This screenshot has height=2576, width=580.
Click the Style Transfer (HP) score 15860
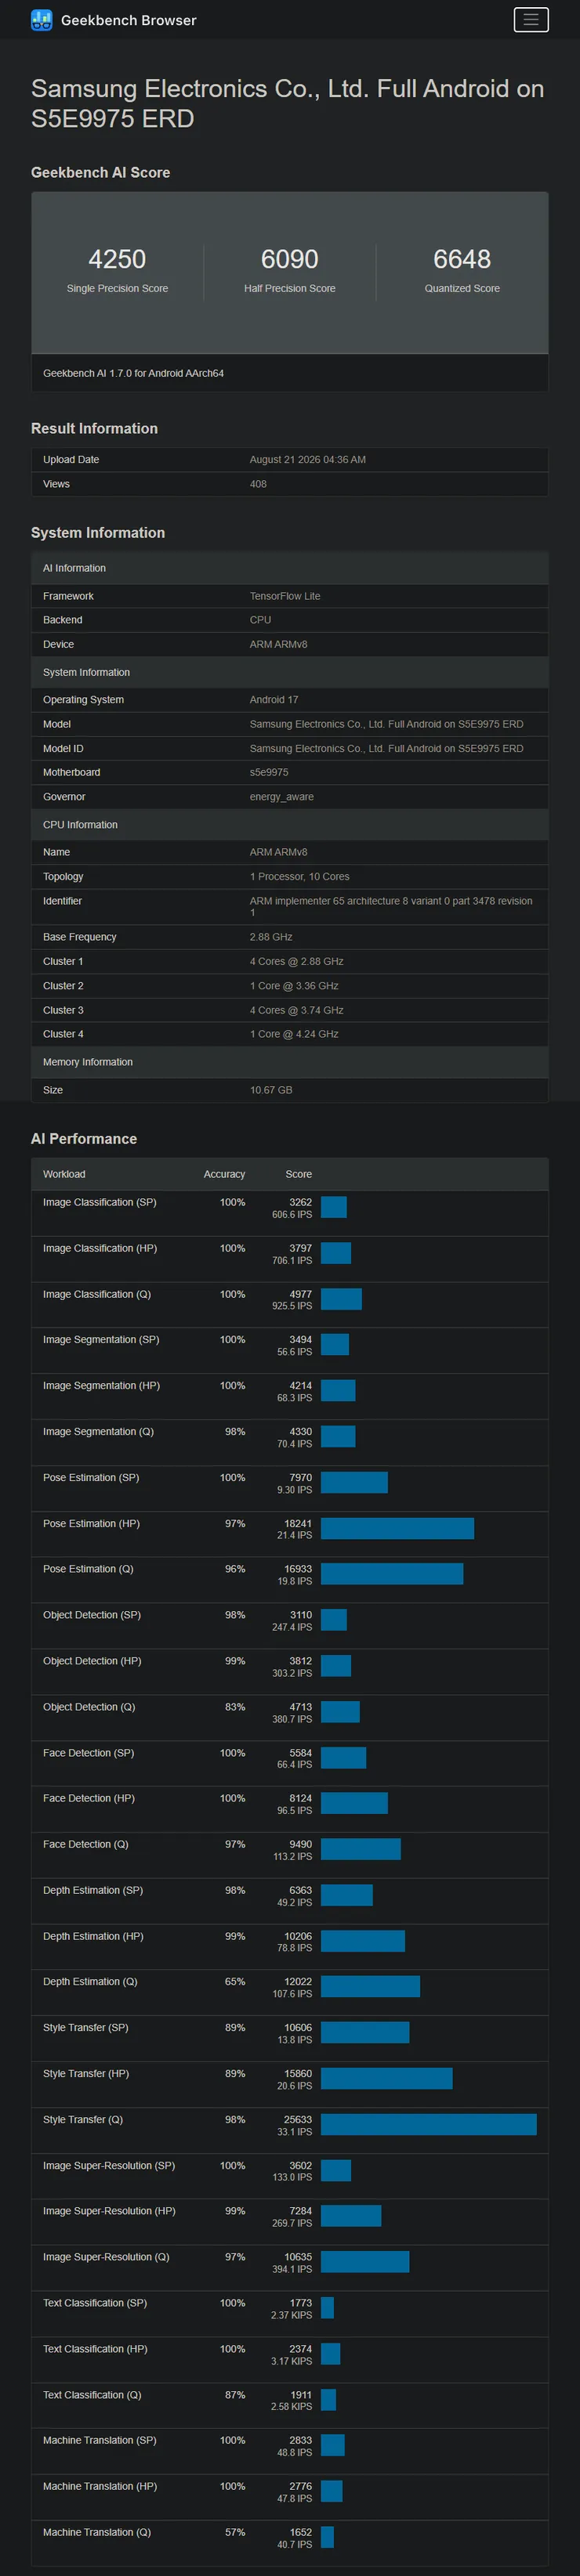[298, 2073]
